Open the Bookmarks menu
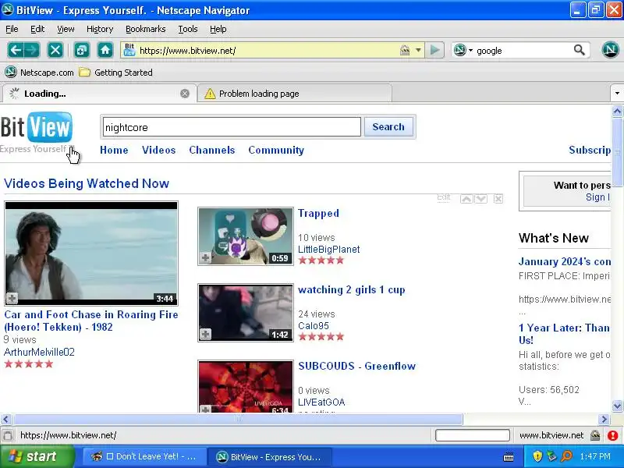Image resolution: width=624 pixels, height=468 pixels. pos(146,29)
